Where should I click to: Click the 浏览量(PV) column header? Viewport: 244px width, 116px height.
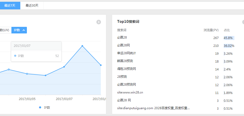(211, 30)
